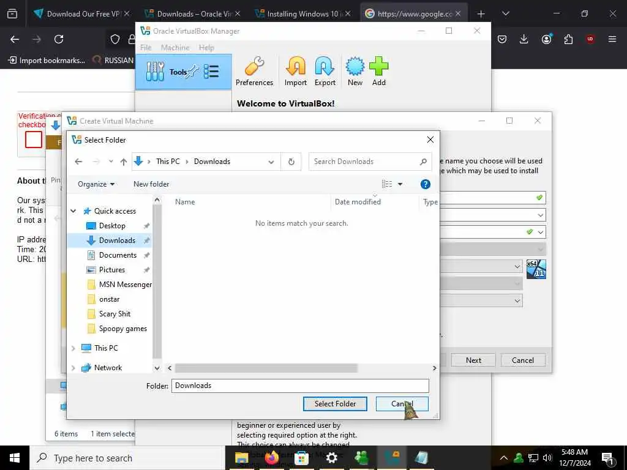The image size is (627, 470).
Task: Click the Export appliance icon
Action: pos(325,71)
